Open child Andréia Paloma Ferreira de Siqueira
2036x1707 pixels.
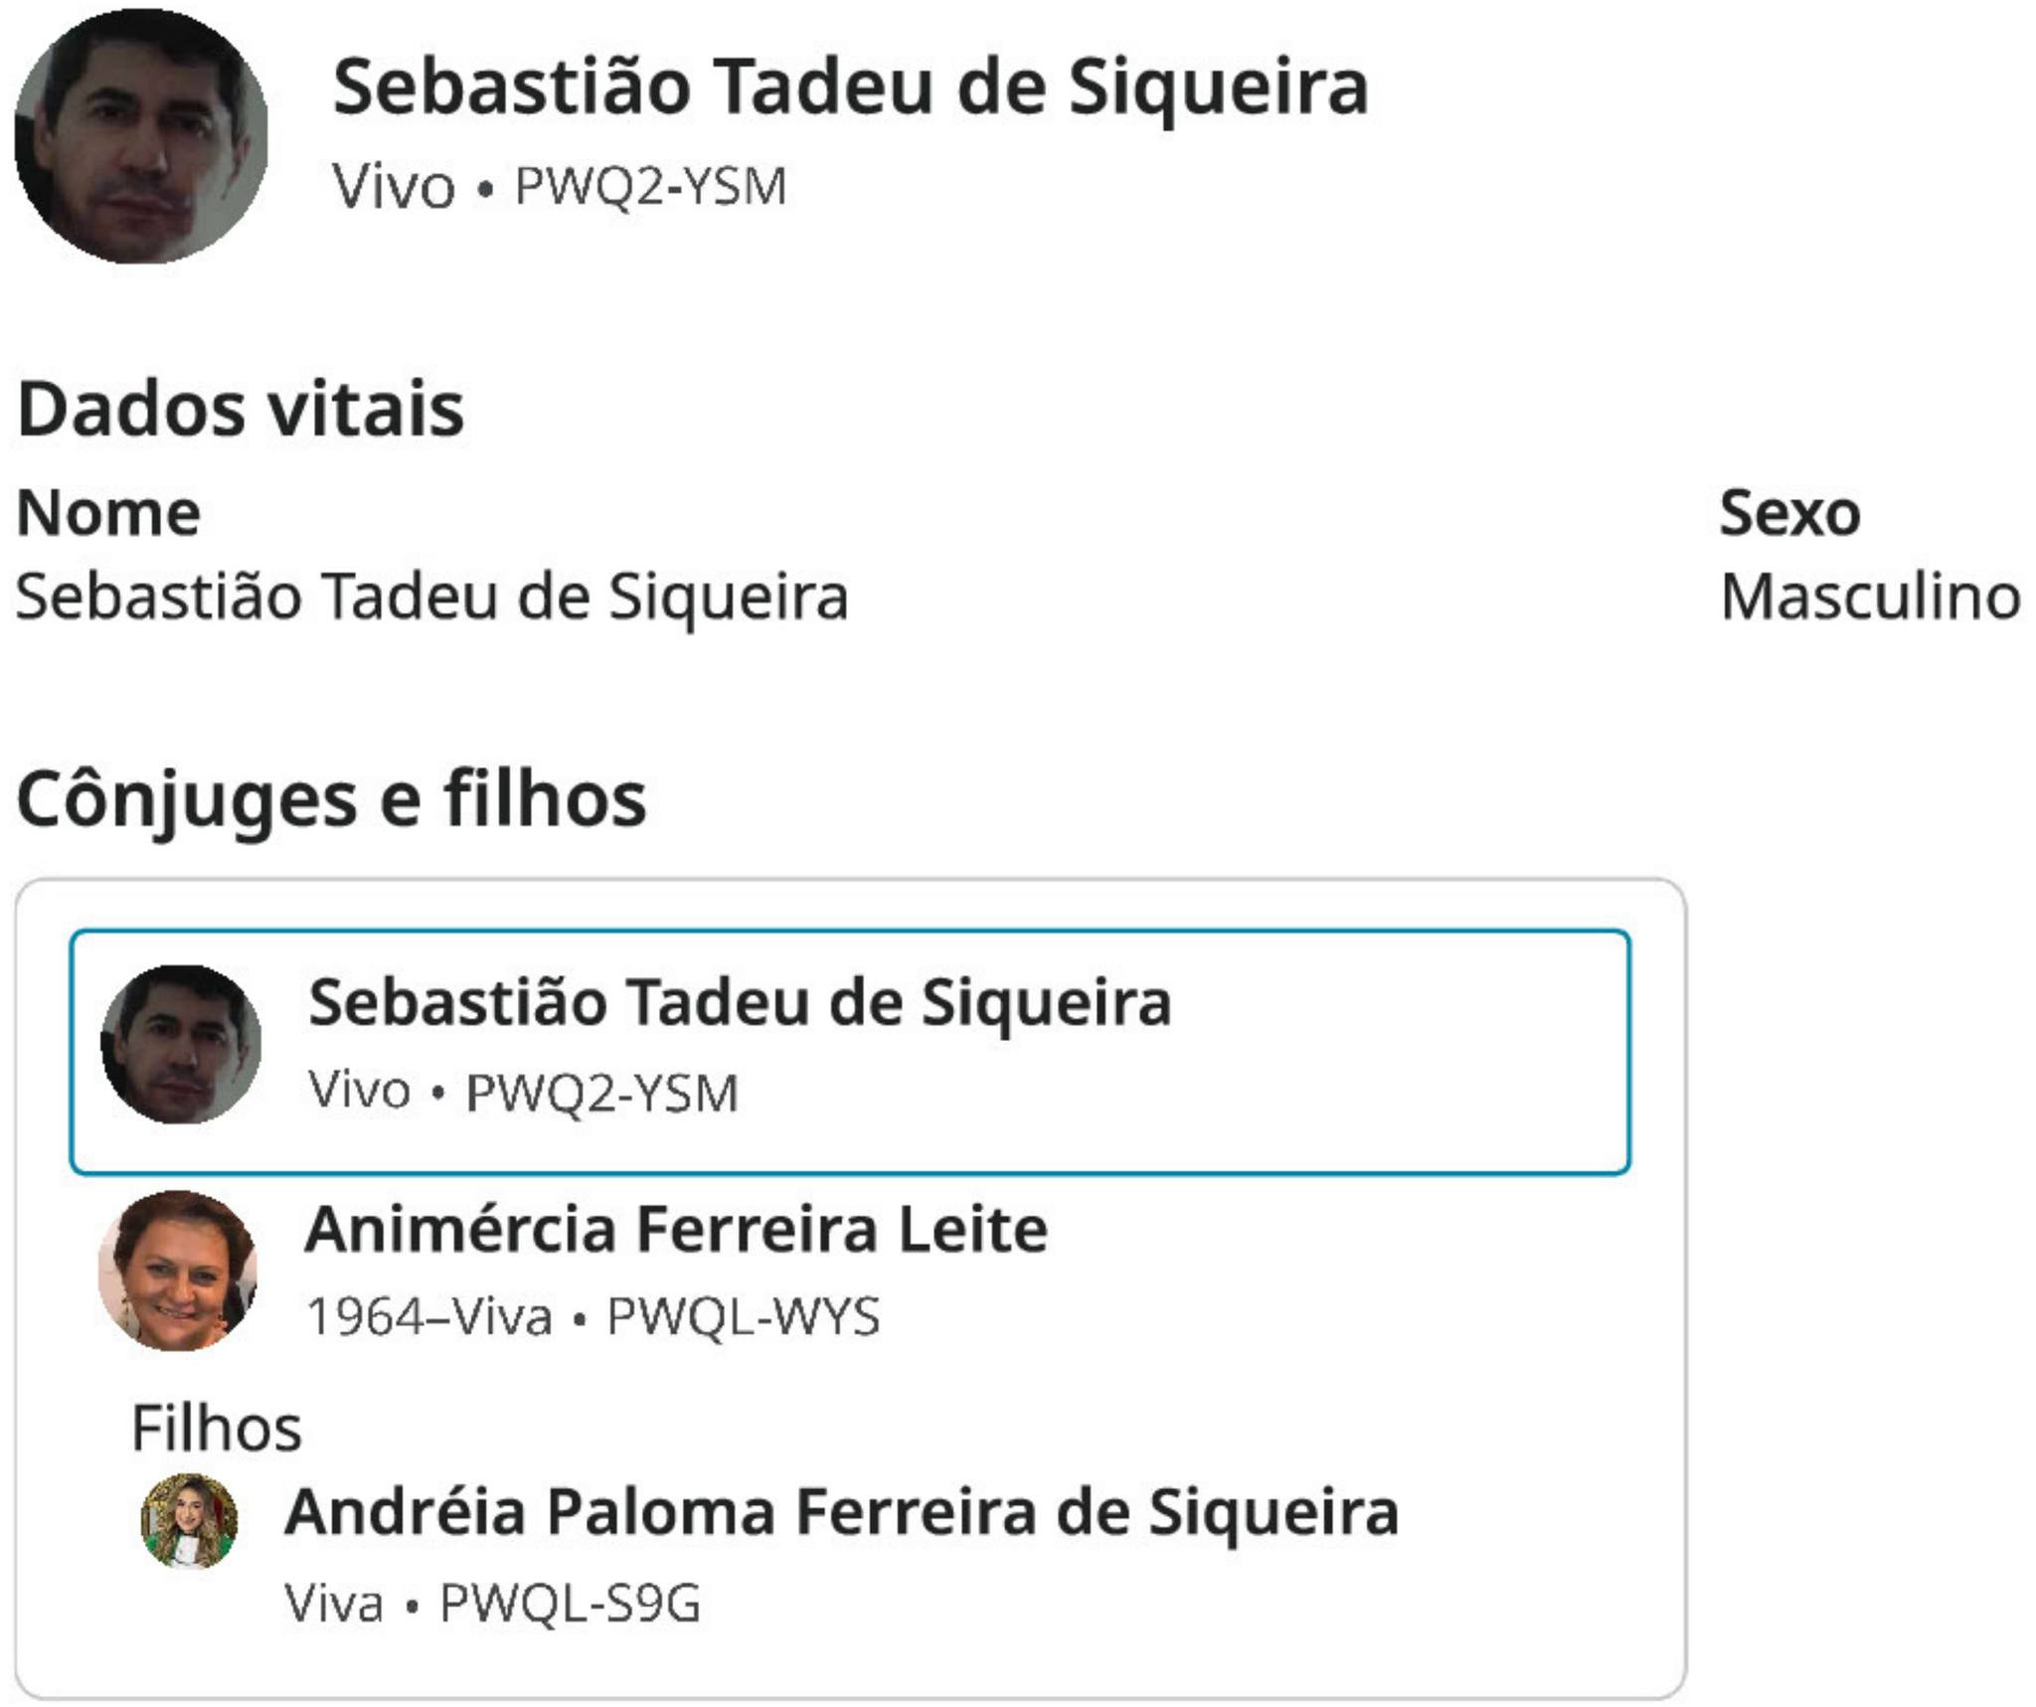[841, 1512]
